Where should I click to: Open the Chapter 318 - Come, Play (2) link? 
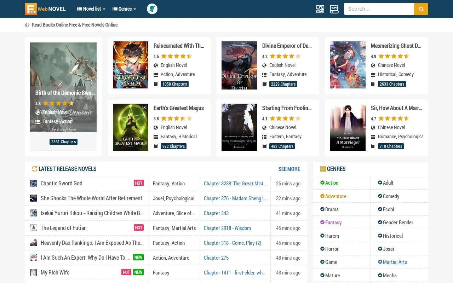click(x=233, y=243)
